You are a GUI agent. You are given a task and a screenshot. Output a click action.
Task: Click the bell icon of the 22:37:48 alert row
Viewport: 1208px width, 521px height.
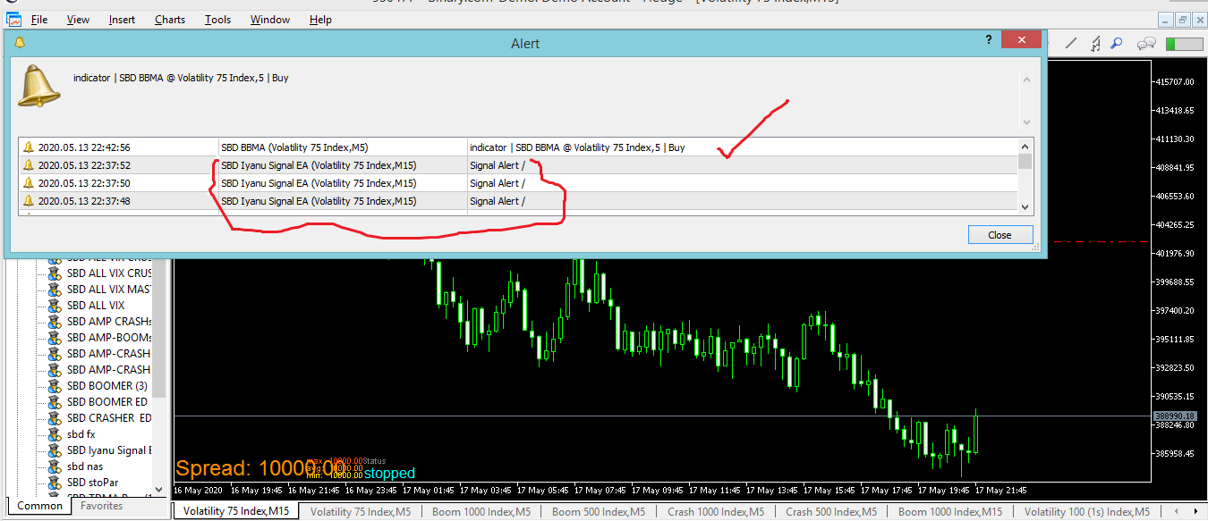[29, 201]
